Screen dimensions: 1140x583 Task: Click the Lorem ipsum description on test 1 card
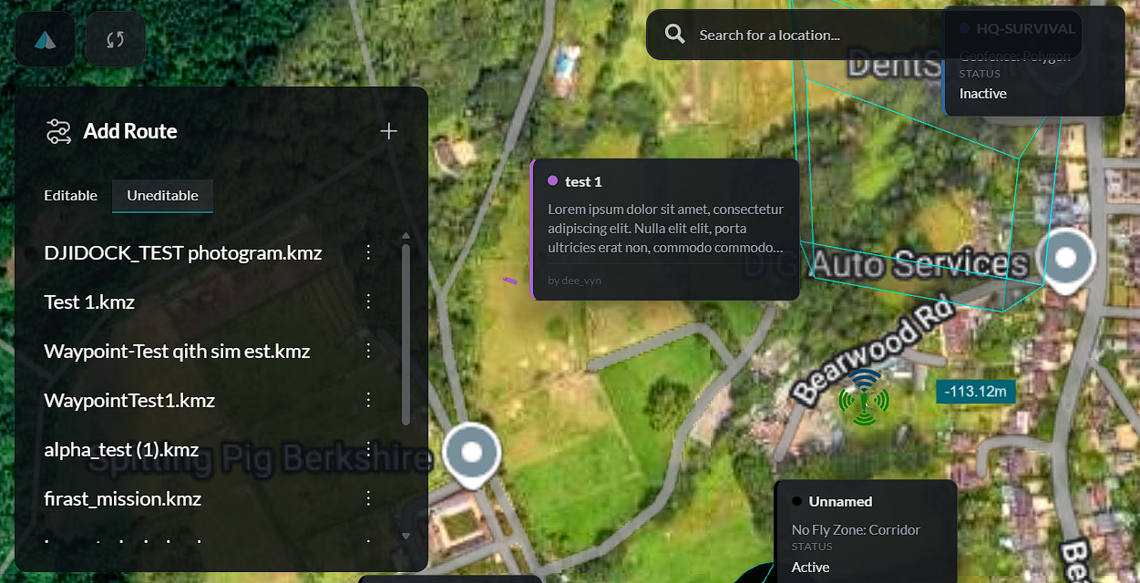pos(665,228)
